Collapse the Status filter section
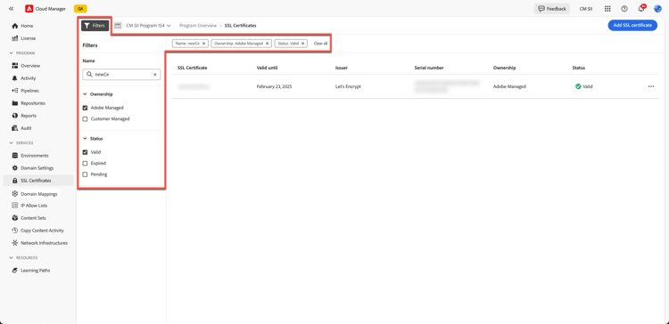This screenshot has width=669, height=324. click(85, 139)
